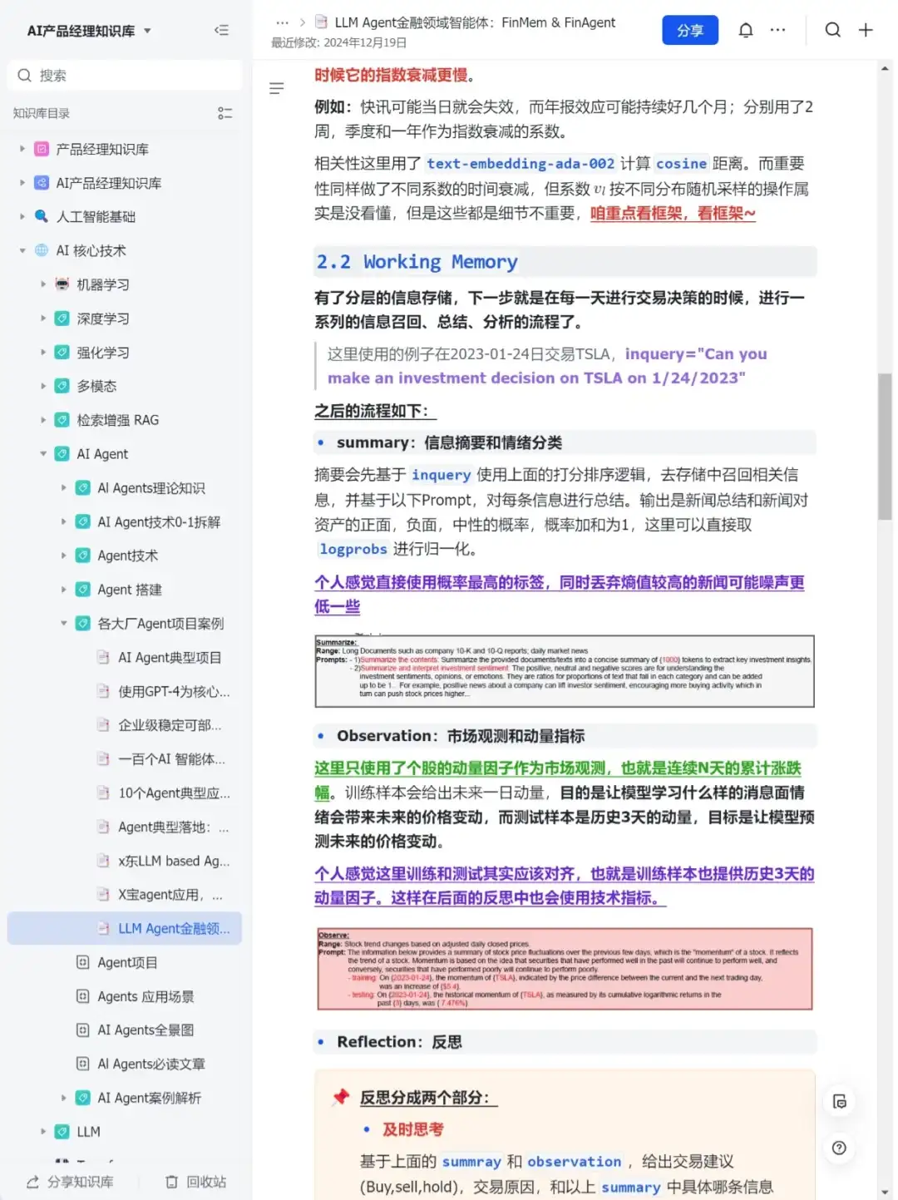Expand the 机器学习 tree node
This screenshot has height=1200, width=898.
[x=43, y=284]
